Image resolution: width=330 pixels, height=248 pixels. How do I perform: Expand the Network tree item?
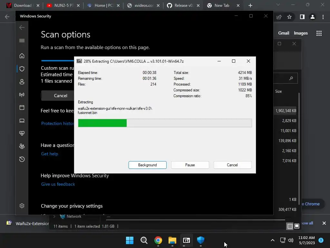54,216
